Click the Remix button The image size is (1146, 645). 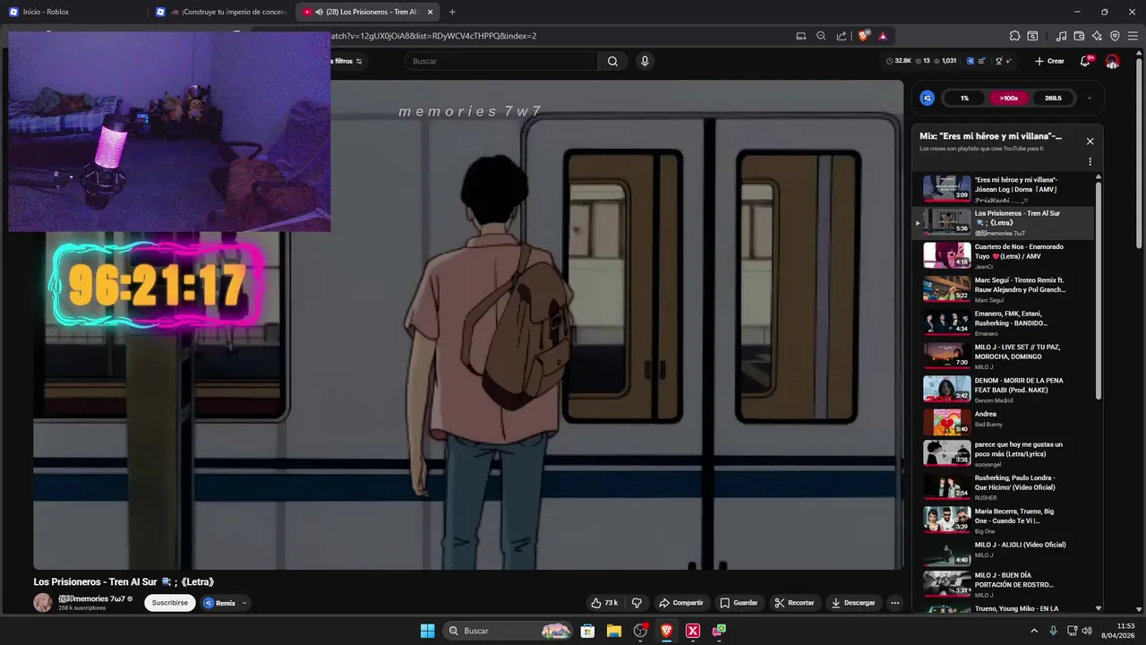click(219, 603)
